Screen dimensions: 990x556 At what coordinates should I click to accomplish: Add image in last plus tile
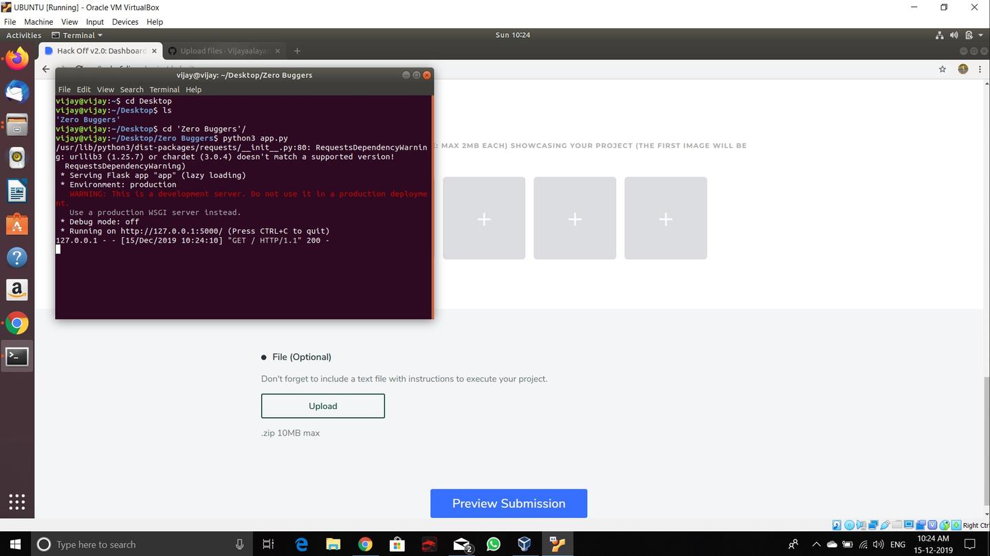tap(665, 219)
